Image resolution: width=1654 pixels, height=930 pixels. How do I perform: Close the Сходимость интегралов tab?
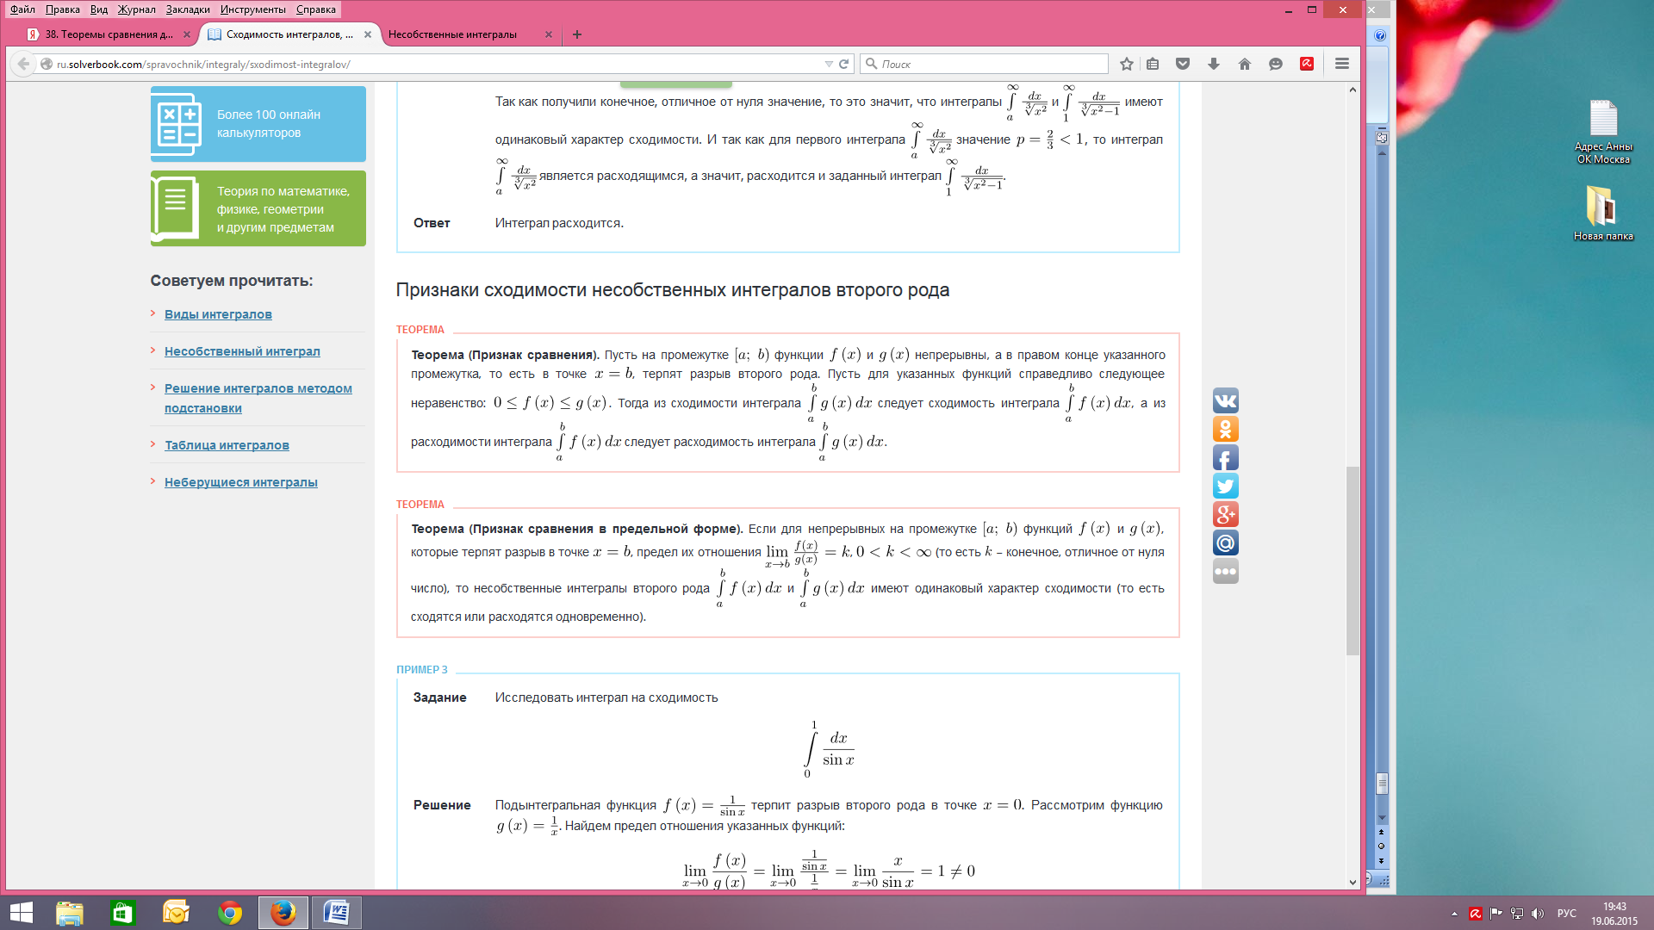(x=368, y=34)
